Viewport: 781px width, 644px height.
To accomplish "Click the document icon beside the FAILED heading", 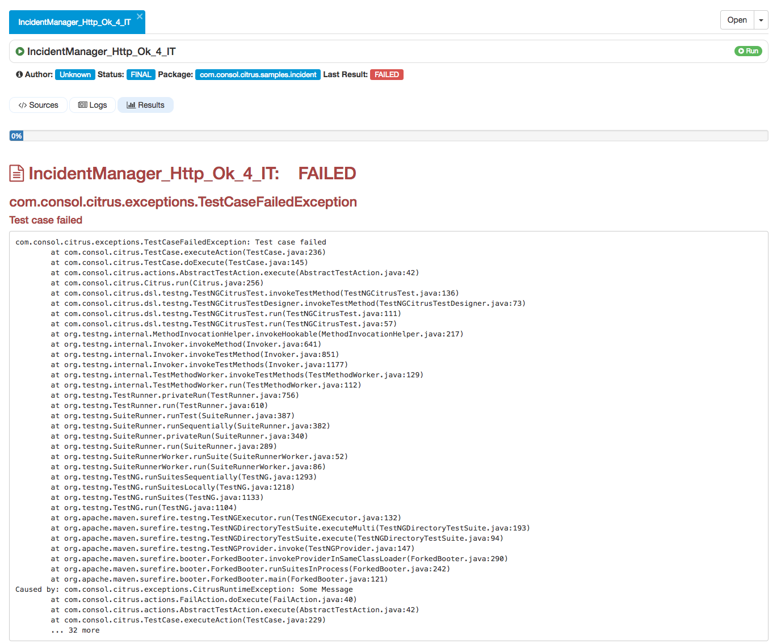I will point(17,174).
